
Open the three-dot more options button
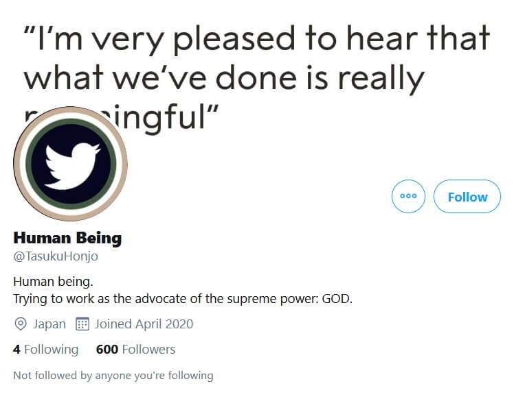[408, 197]
